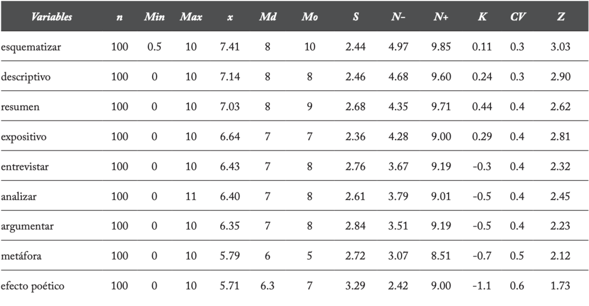The image size is (589, 306).
Task: Select the 'efecto poético' row label
Action: [x=32, y=286]
